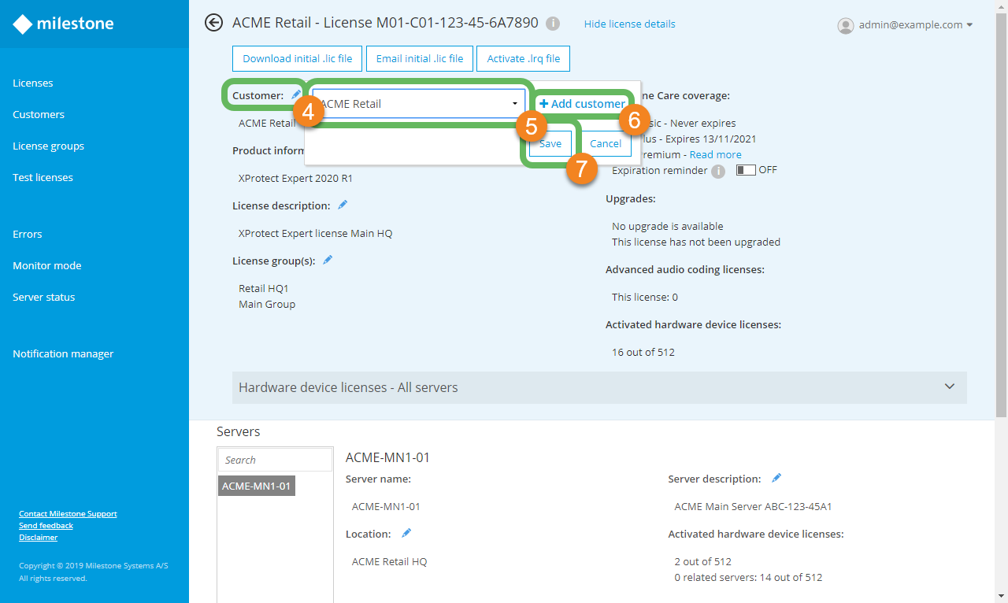Edit the license description pencil icon
The height and width of the screenshot is (603, 1008).
point(343,205)
